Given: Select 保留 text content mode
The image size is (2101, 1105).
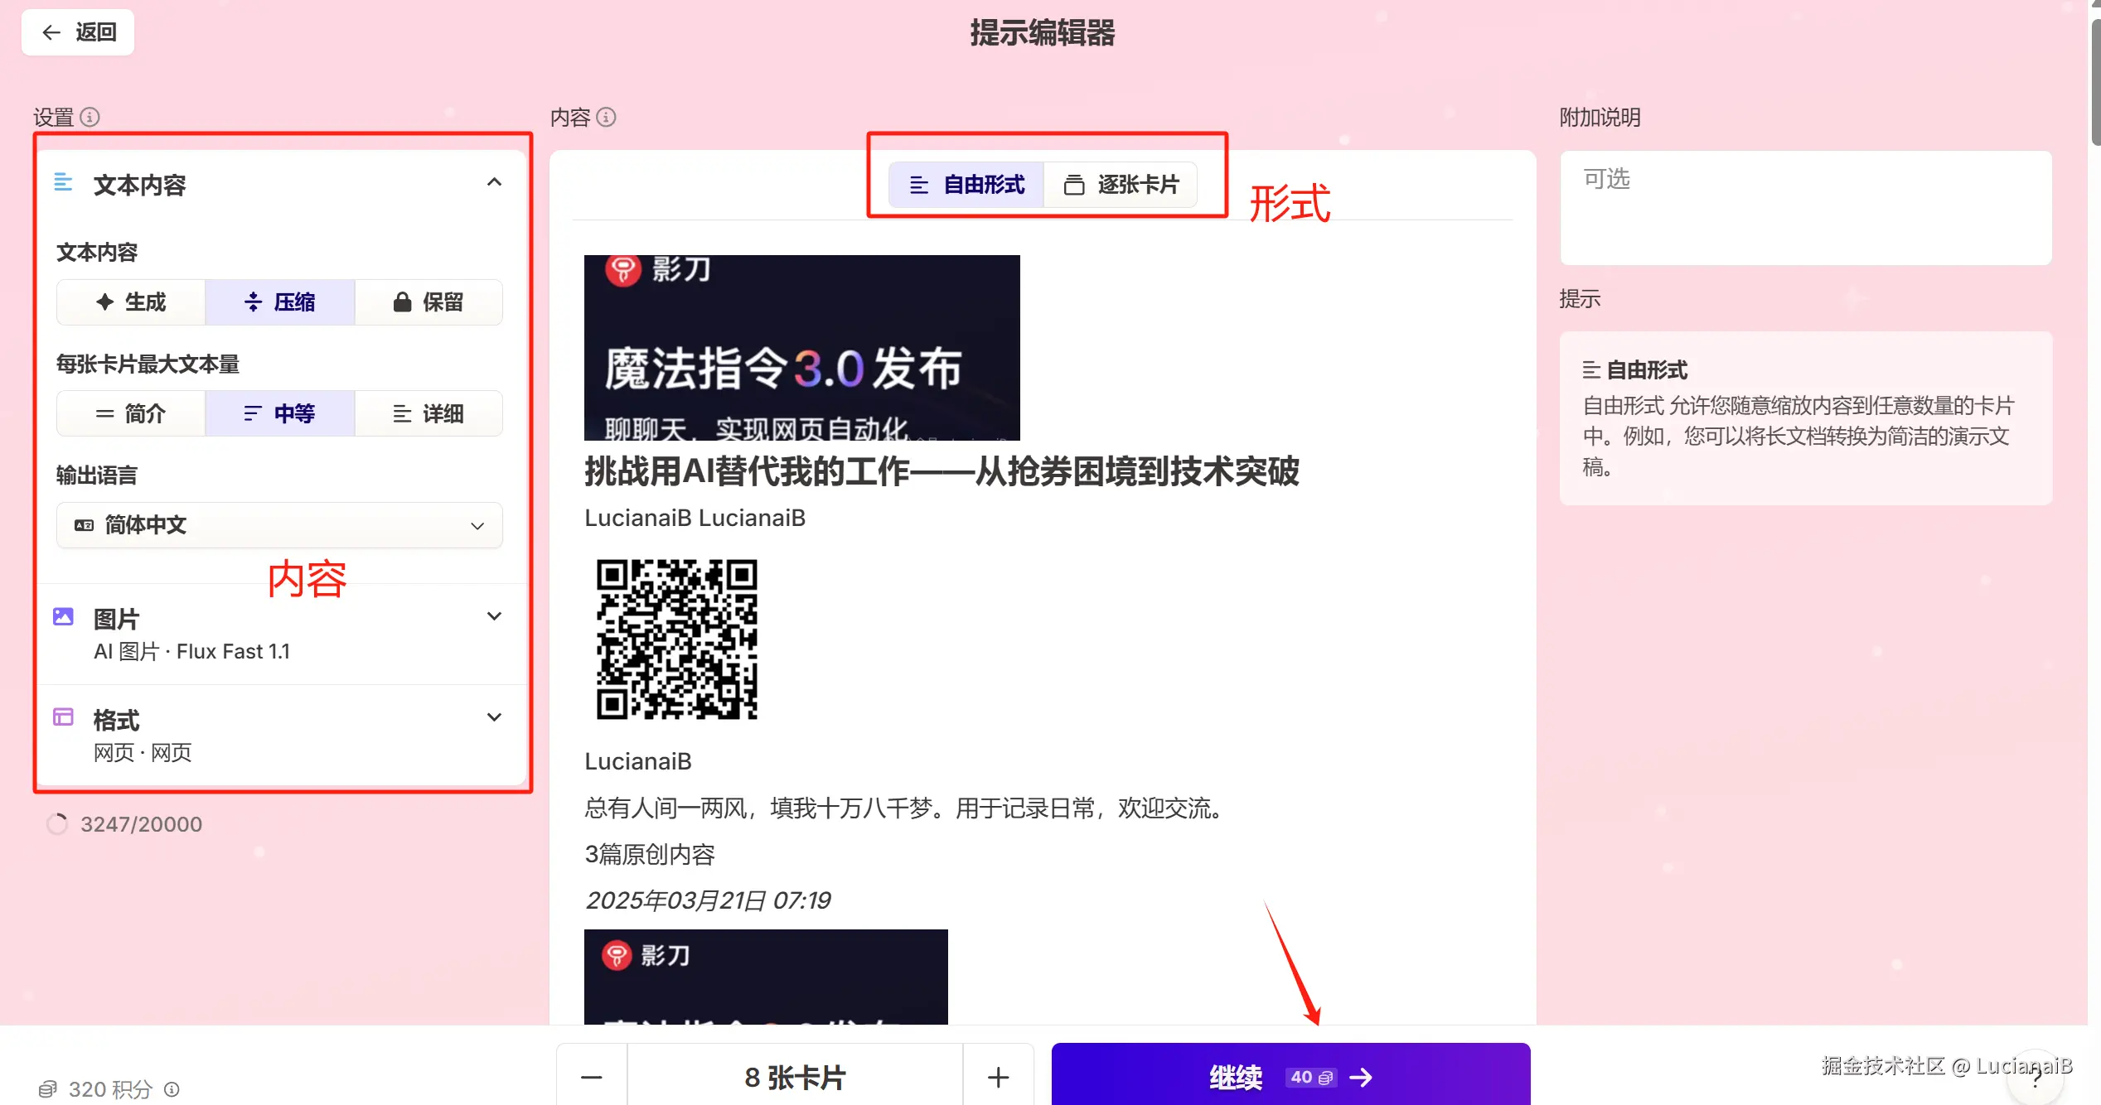Looking at the screenshot, I should point(428,302).
